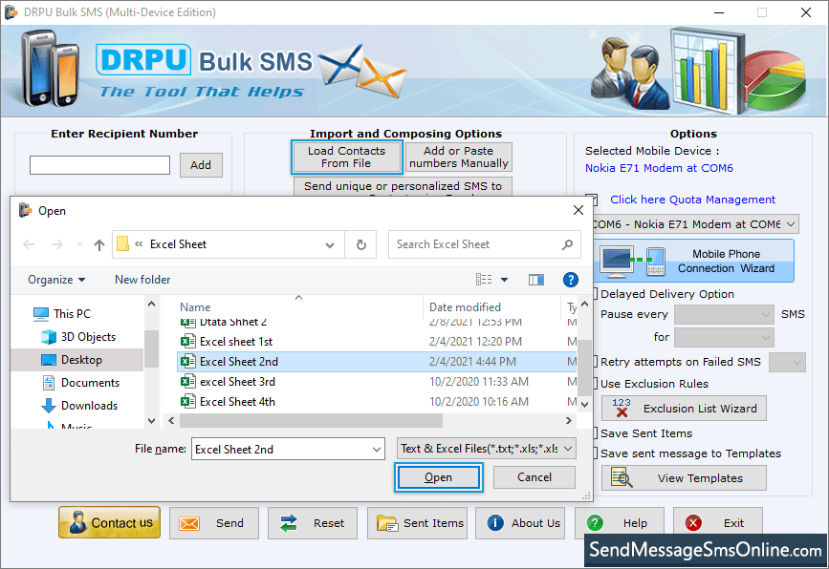Open recent locations dropdown arrow

(79, 244)
